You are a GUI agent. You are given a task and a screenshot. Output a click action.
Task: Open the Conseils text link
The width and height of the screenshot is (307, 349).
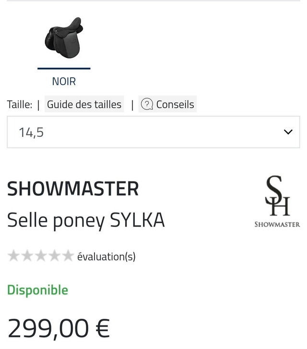click(175, 104)
